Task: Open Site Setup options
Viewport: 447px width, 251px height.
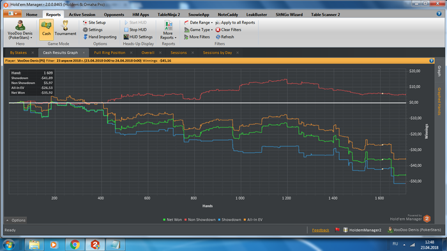Action: click(x=95, y=22)
